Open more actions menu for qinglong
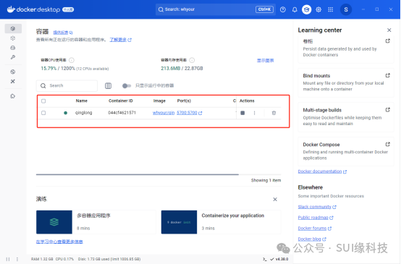This screenshot has height=264, width=401. click(x=254, y=113)
